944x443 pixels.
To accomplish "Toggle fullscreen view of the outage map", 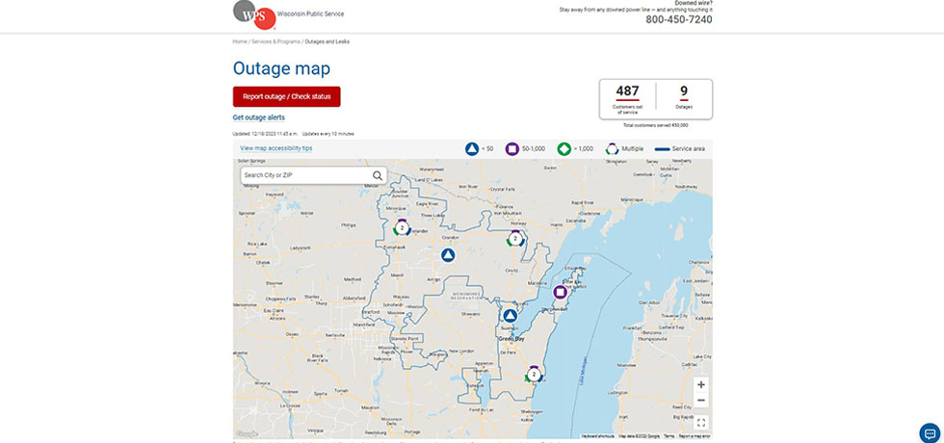I will click(x=700, y=422).
